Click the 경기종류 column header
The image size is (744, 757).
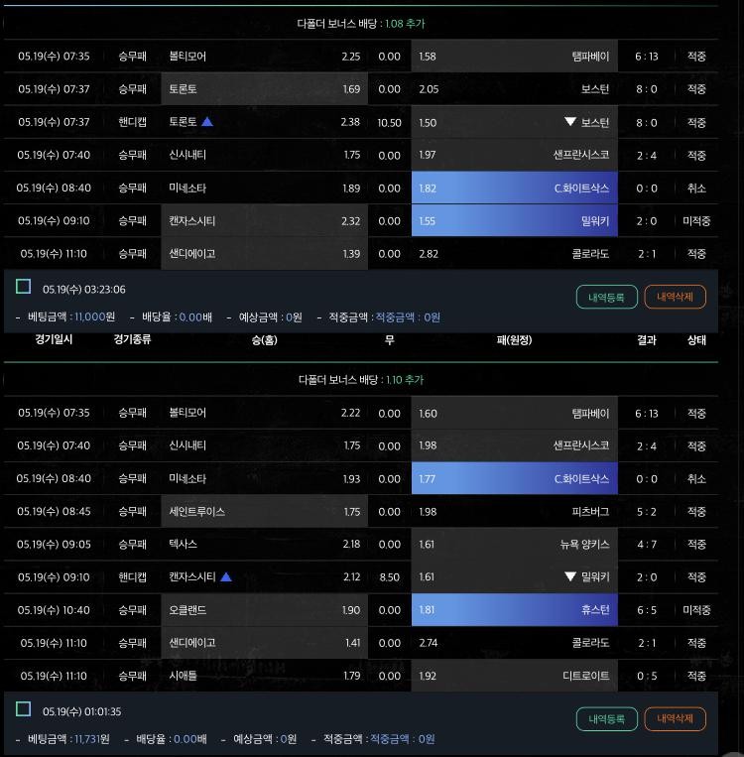tap(132, 339)
